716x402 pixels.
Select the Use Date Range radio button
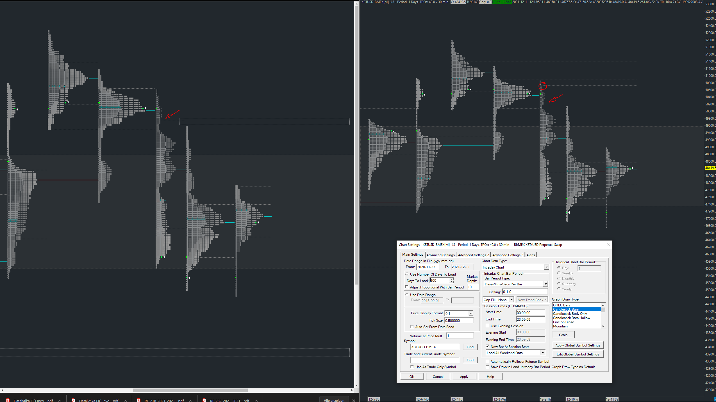coord(407,295)
